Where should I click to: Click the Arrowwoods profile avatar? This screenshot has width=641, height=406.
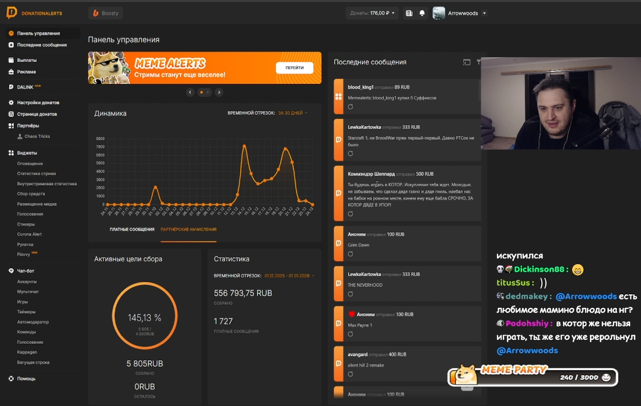(x=439, y=13)
